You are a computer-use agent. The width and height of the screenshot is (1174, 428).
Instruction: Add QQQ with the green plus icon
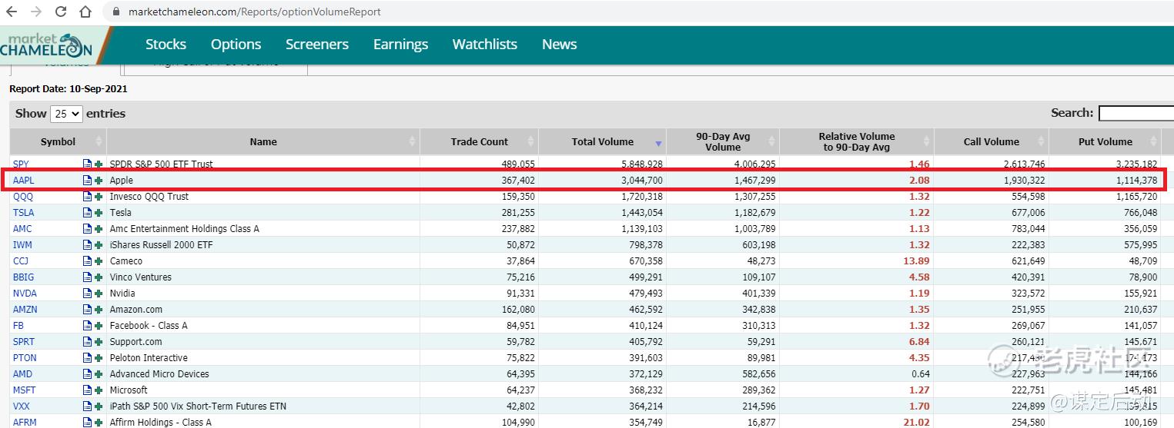coord(99,197)
